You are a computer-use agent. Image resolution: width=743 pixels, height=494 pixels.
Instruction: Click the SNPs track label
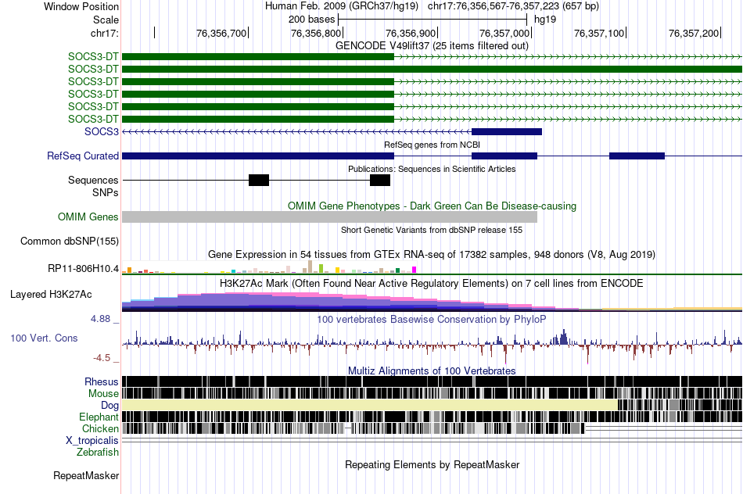coord(106,193)
